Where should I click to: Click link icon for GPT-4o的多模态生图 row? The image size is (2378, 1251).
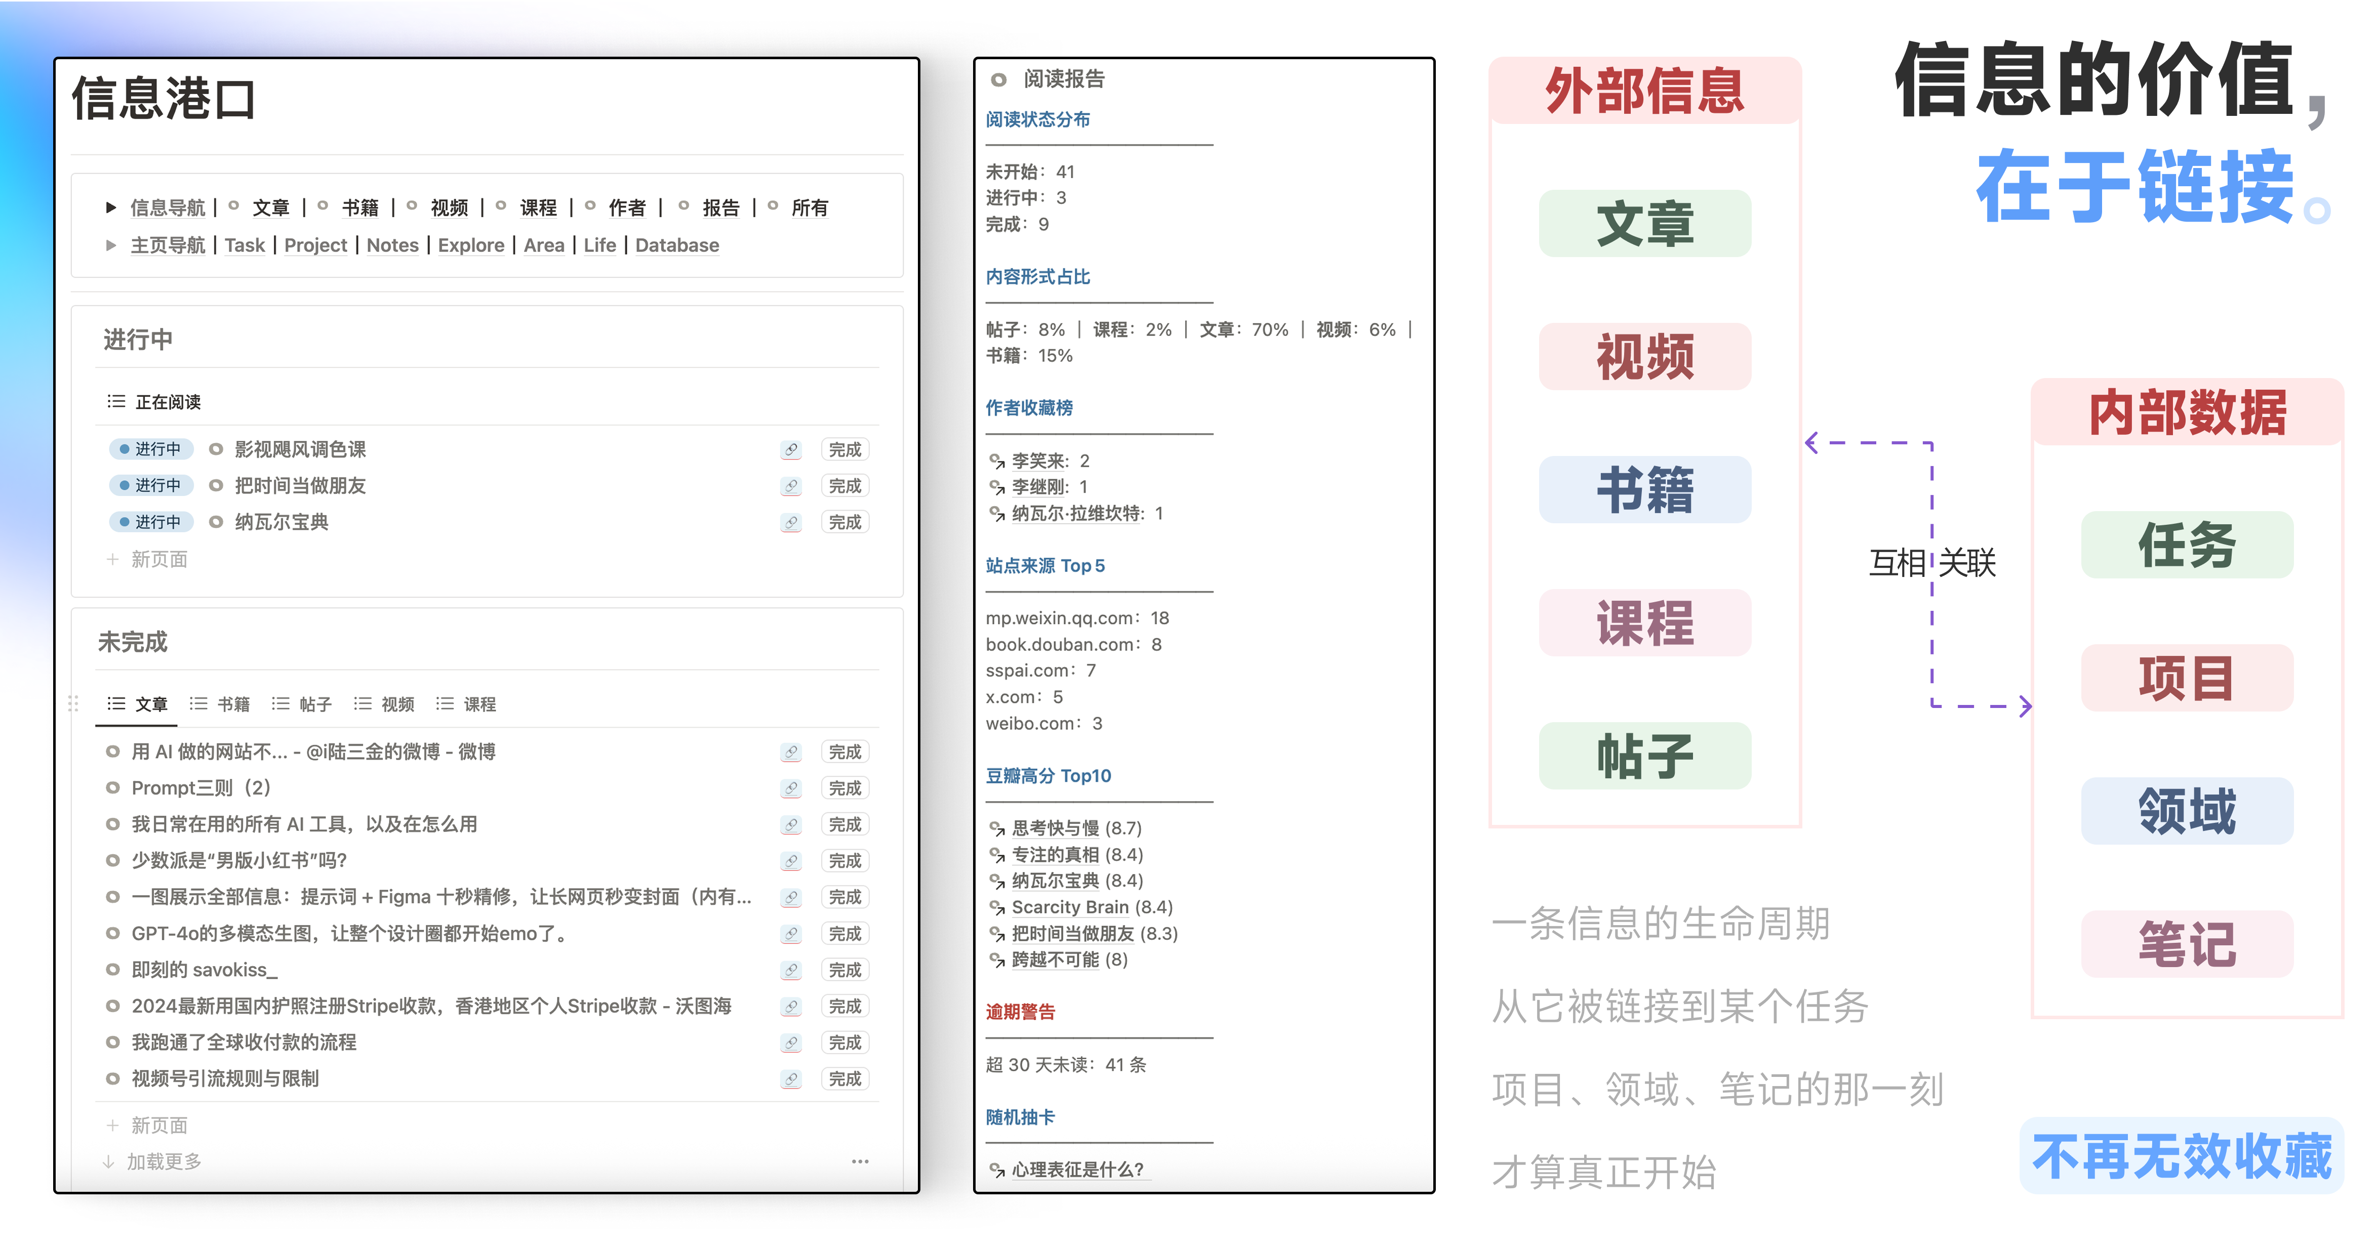coord(791,935)
